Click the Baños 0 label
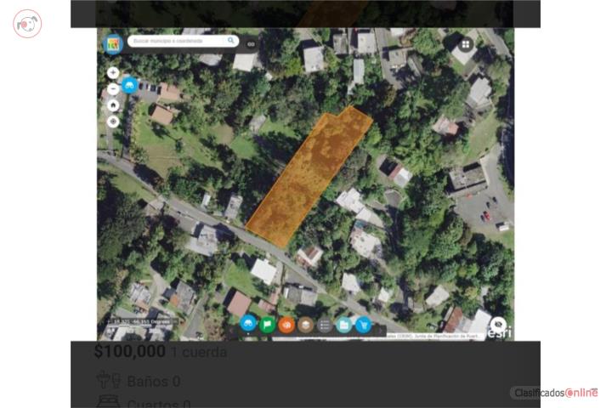This screenshot has width=612, height=408. pos(154,382)
